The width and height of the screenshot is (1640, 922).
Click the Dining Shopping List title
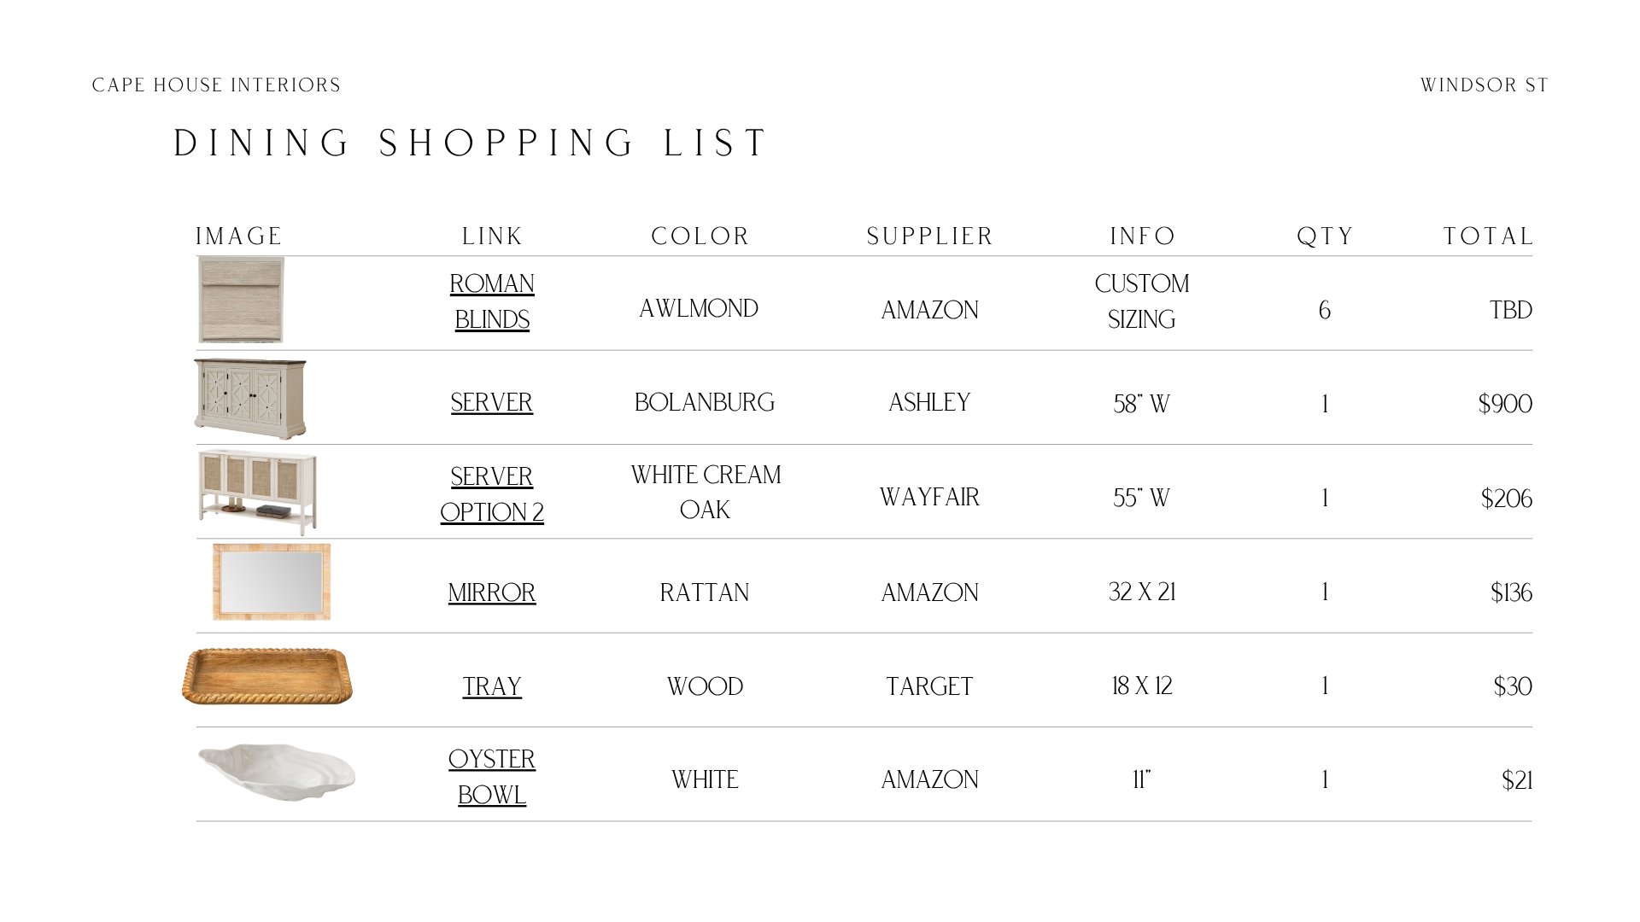pyautogui.click(x=471, y=143)
